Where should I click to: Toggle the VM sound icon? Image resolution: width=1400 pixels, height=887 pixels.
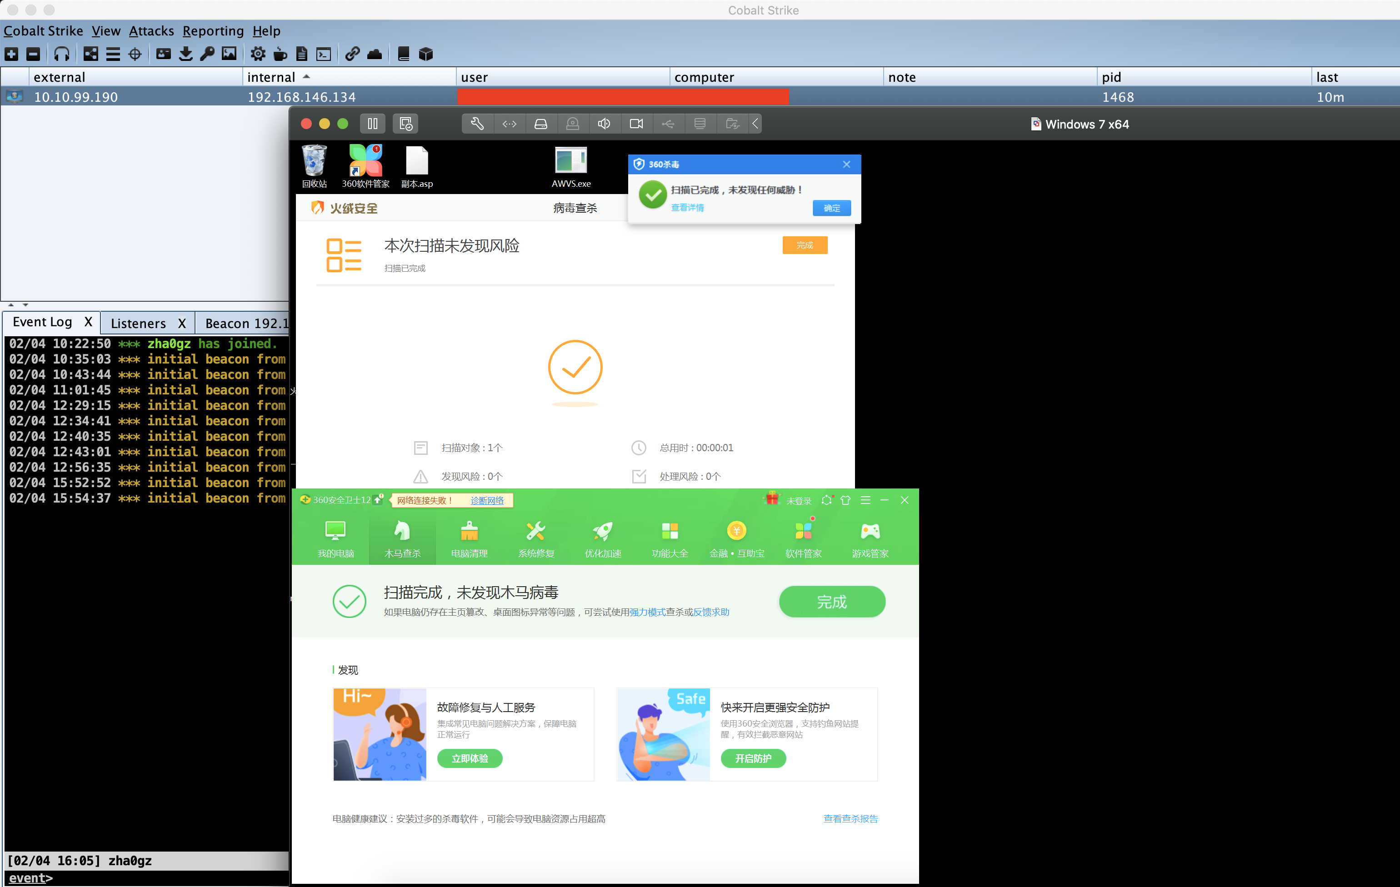click(604, 124)
